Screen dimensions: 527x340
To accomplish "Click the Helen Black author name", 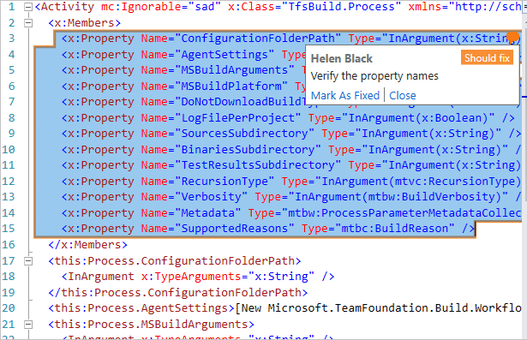I will 341,59.
